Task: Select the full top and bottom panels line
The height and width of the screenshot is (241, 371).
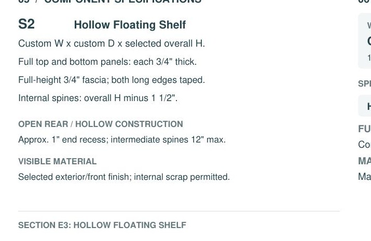Action: tap(107, 62)
